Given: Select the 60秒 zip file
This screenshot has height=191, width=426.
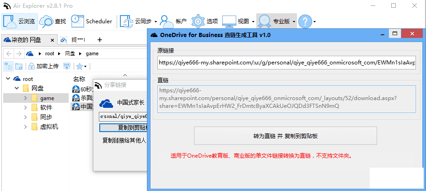Looking at the screenshot, I should pyautogui.click(x=82, y=89).
